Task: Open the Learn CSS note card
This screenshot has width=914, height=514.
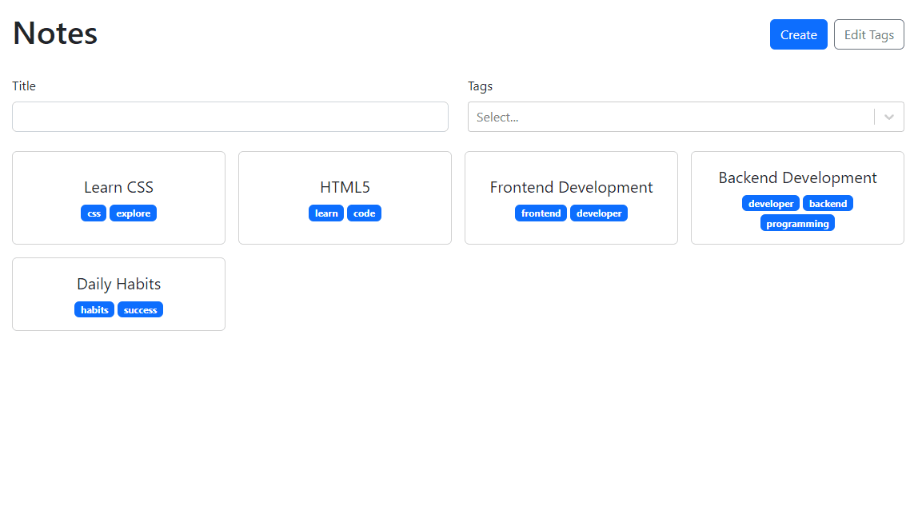Action: pyautogui.click(x=118, y=187)
